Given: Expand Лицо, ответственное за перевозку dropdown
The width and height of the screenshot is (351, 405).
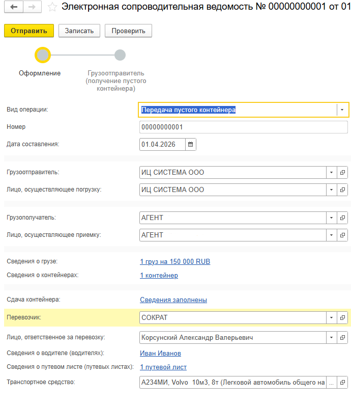Looking at the screenshot, I should click(x=331, y=338).
